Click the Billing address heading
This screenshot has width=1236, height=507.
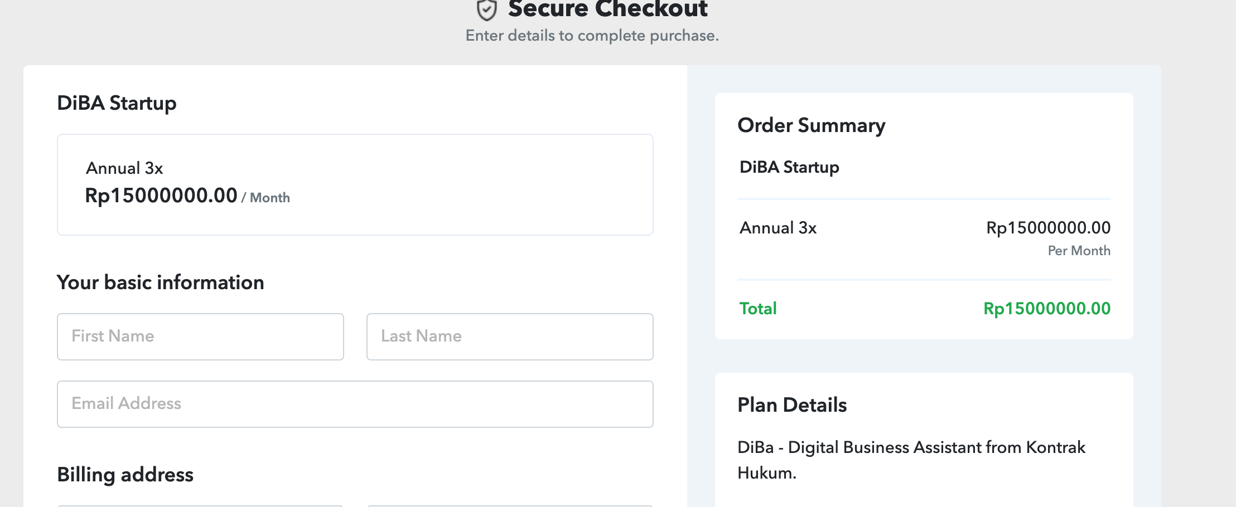pyautogui.click(x=125, y=475)
